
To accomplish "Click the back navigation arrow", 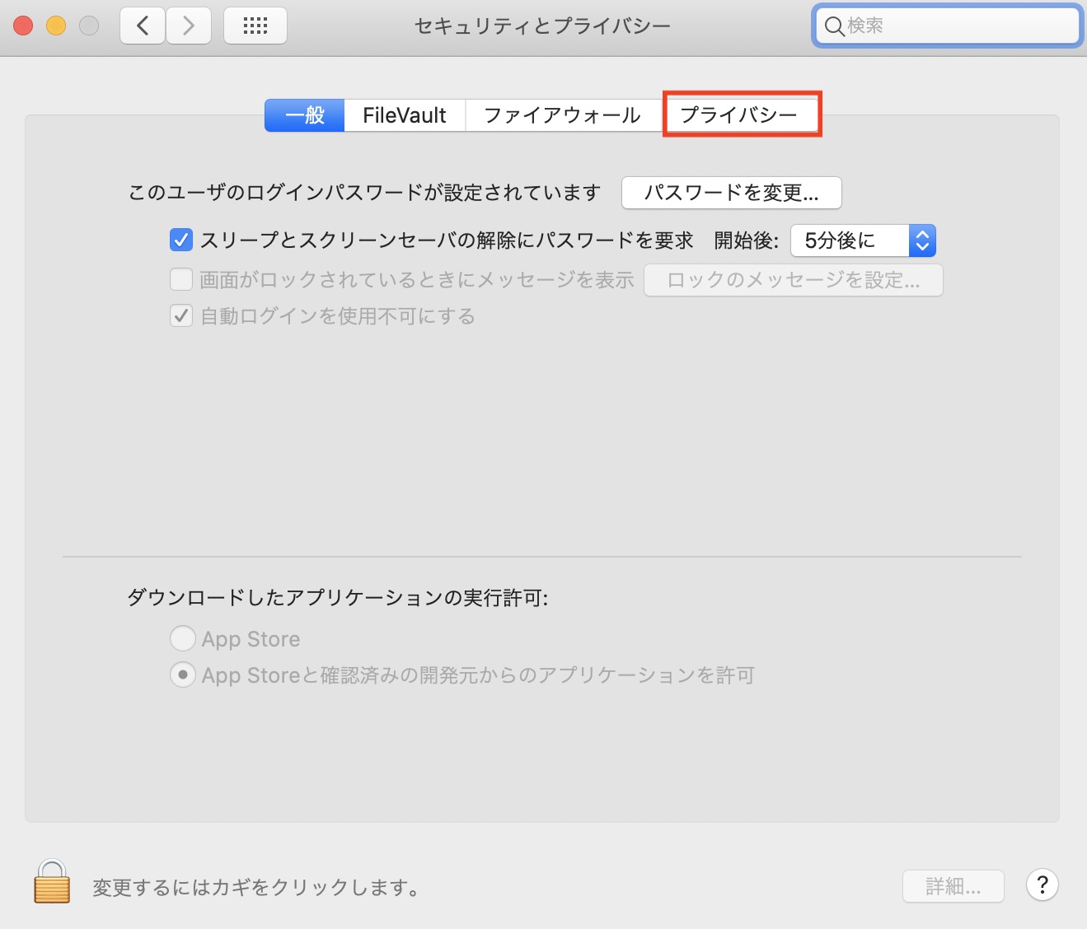I will click(143, 26).
